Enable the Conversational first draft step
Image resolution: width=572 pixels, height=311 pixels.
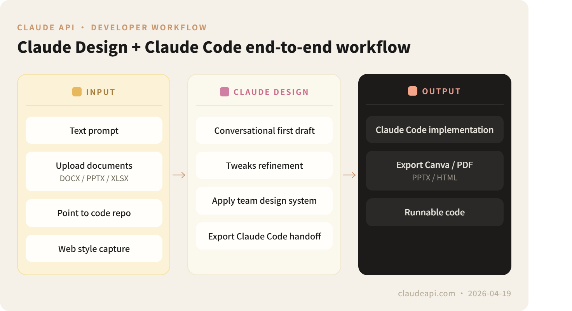click(264, 130)
